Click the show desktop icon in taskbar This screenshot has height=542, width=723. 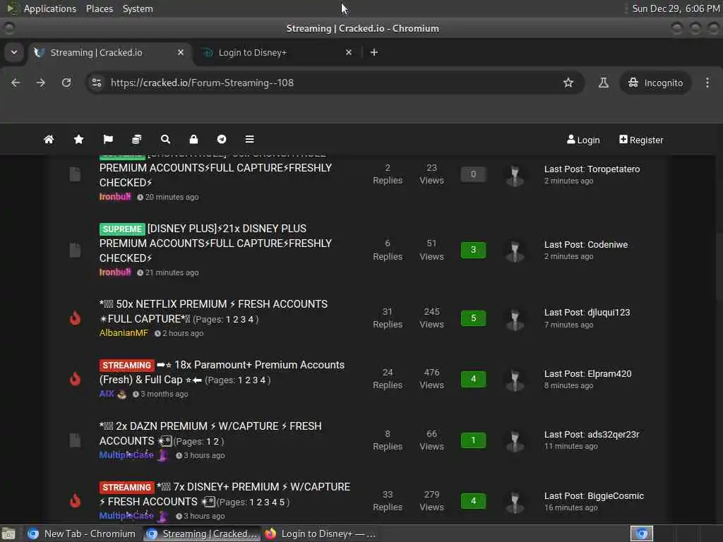8,534
